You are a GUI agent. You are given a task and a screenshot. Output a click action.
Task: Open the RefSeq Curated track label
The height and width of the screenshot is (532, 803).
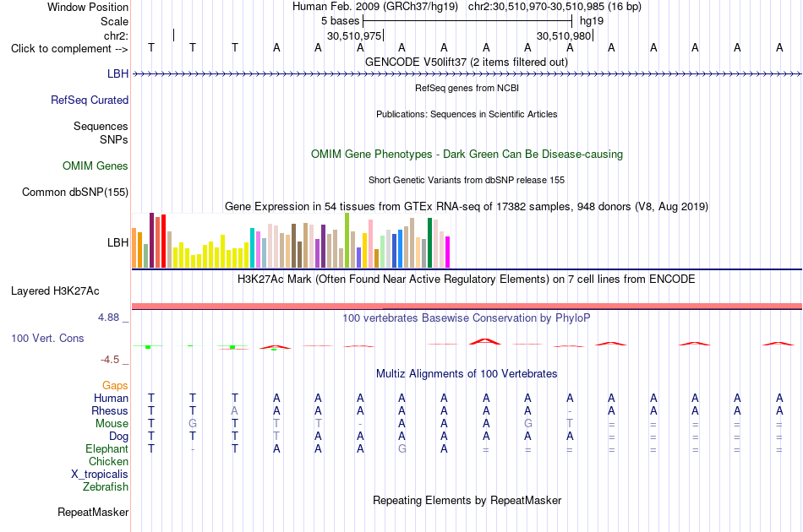click(x=90, y=100)
